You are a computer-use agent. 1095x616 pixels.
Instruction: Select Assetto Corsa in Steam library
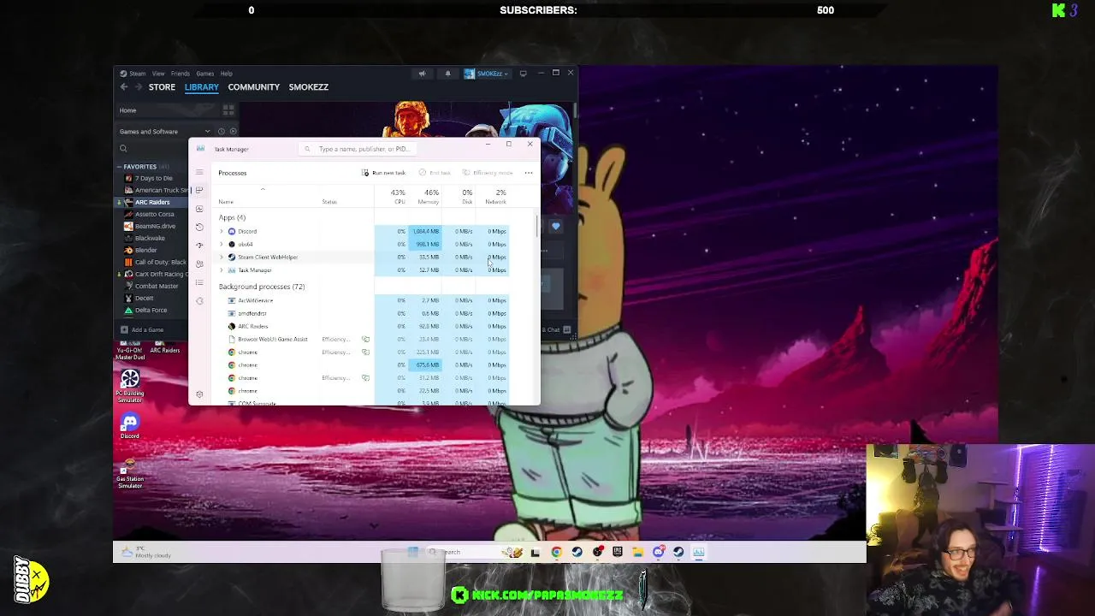[x=154, y=214]
